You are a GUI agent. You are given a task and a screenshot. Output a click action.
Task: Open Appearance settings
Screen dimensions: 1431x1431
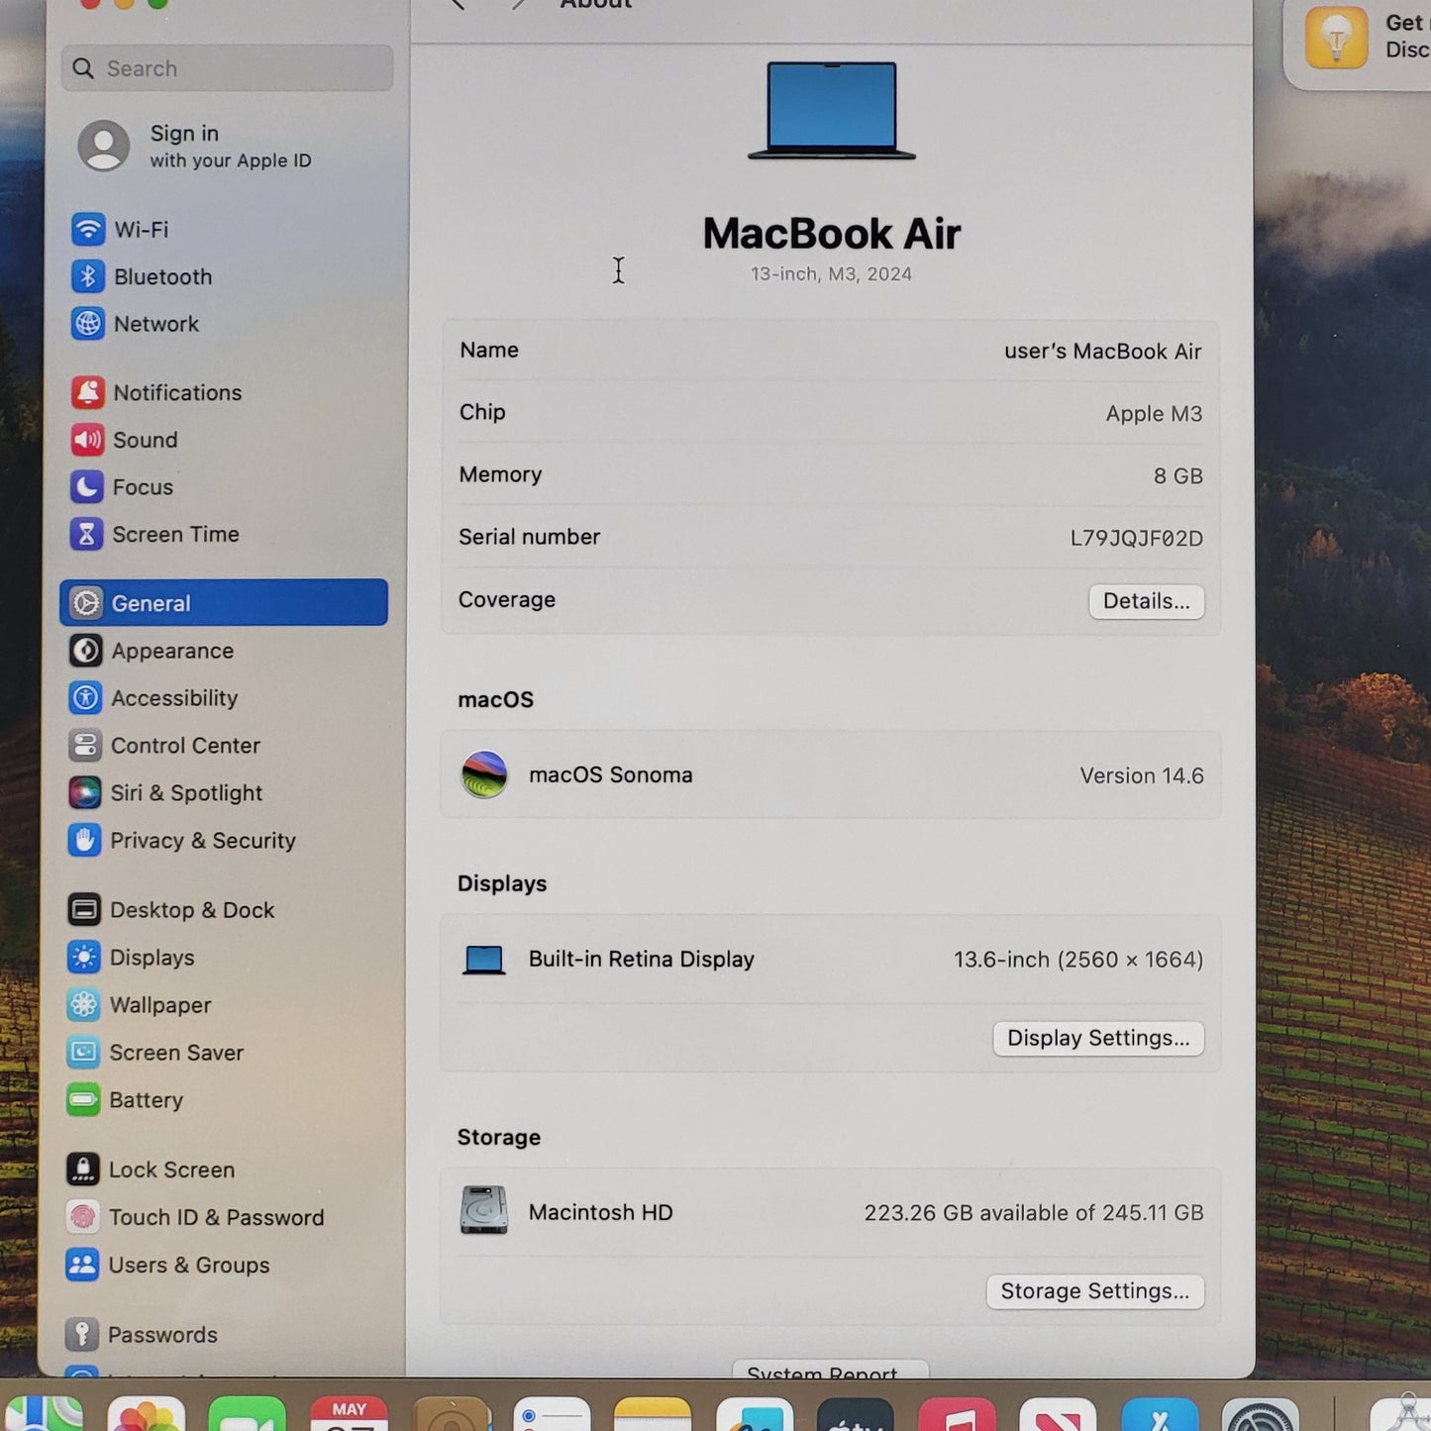tap(225, 651)
